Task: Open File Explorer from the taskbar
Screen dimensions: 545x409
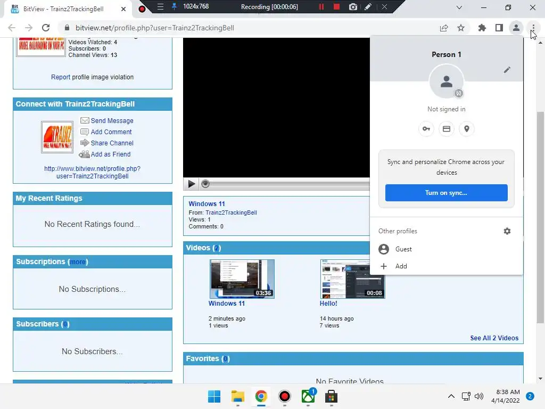Action: pyautogui.click(x=238, y=396)
